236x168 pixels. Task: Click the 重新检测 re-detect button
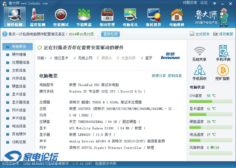coord(110,34)
